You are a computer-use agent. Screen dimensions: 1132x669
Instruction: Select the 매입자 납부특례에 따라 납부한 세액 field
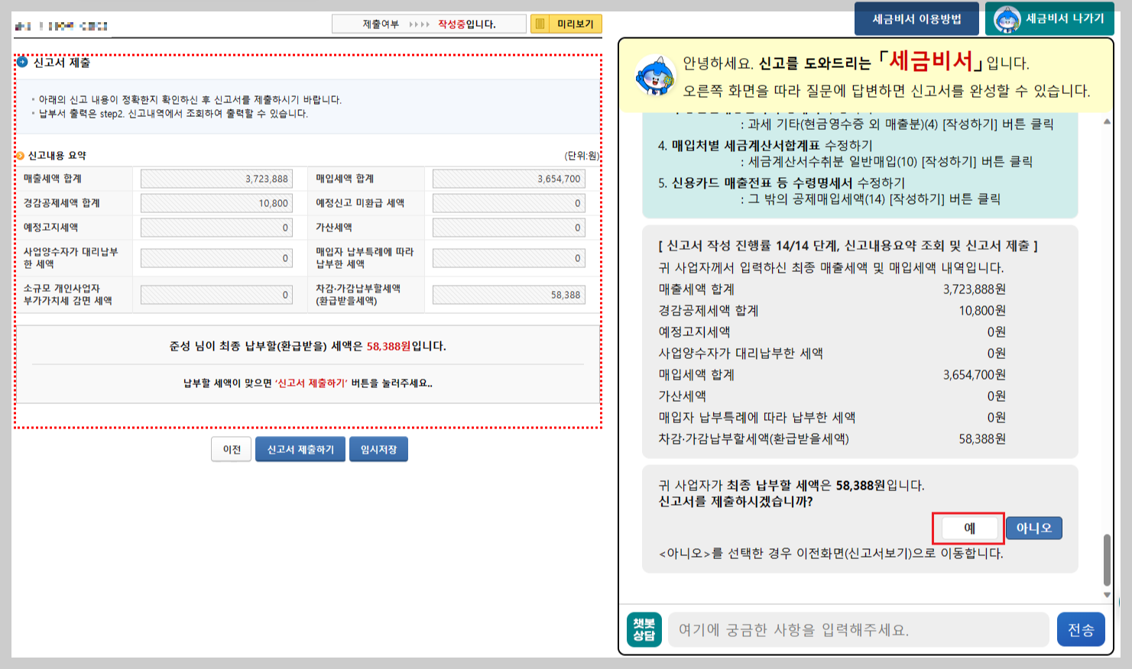click(509, 258)
